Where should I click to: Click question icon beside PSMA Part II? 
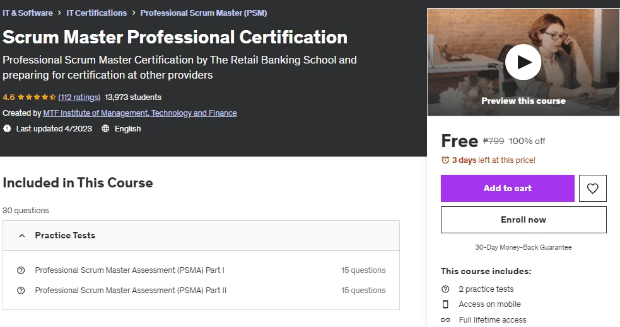tap(21, 291)
